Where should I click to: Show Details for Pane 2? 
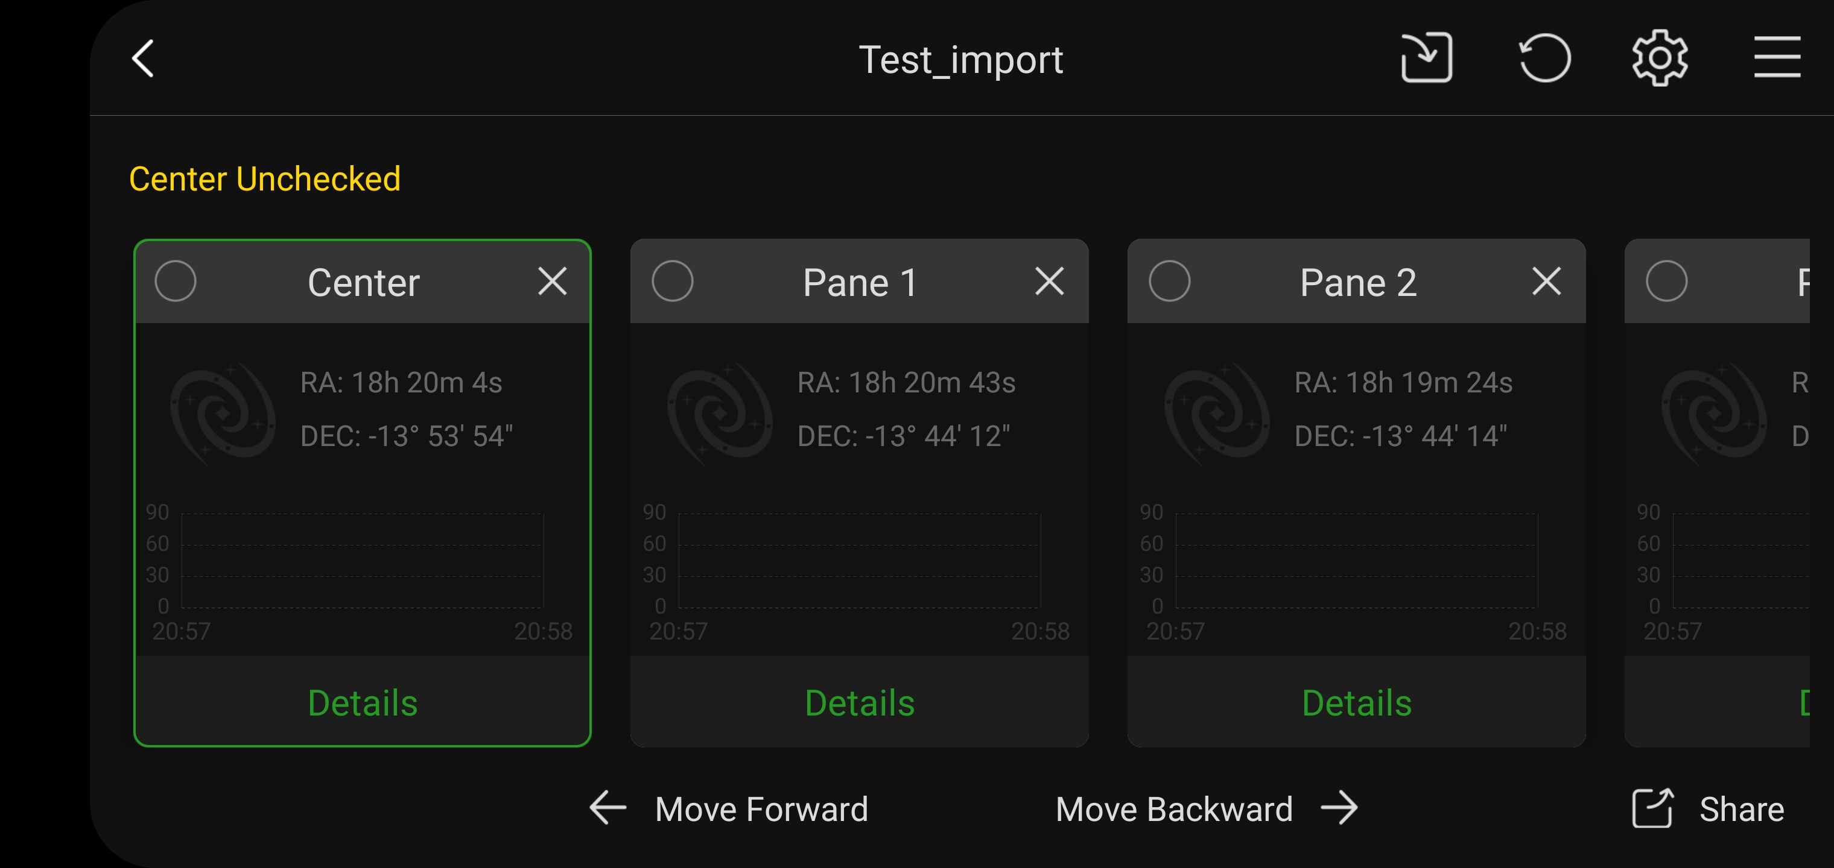point(1356,703)
